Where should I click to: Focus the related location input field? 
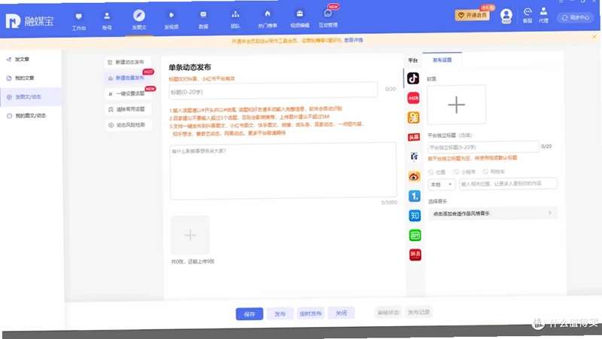508,184
